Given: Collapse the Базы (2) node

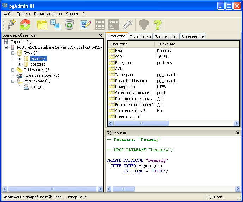Looking at the screenshot, I should (13, 53).
